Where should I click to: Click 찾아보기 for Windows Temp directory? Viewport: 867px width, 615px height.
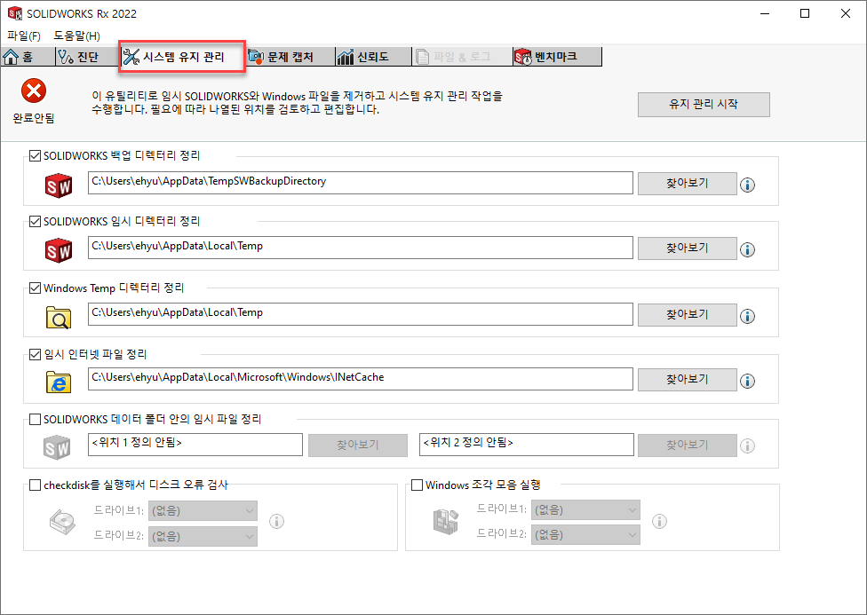688,314
